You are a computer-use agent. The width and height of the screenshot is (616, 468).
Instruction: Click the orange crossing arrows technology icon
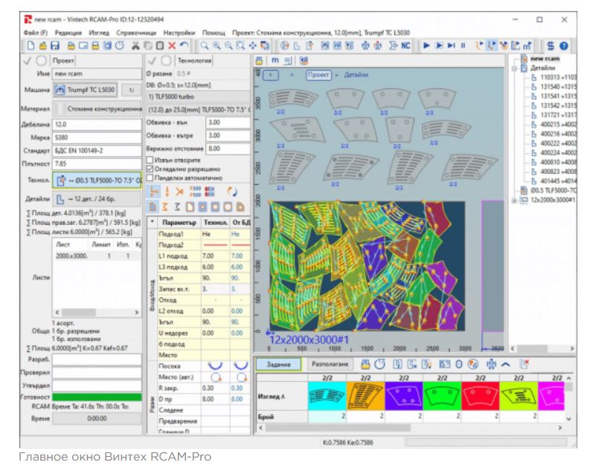click(179, 192)
